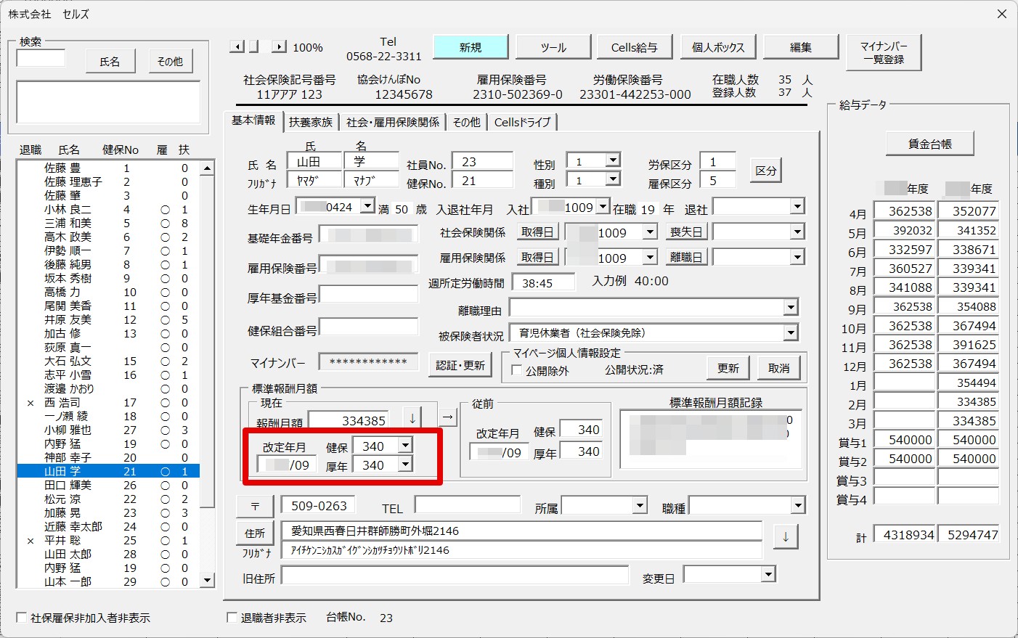Click the 認証・更新 button
This screenshot has height=638, width=1018.
460,365
